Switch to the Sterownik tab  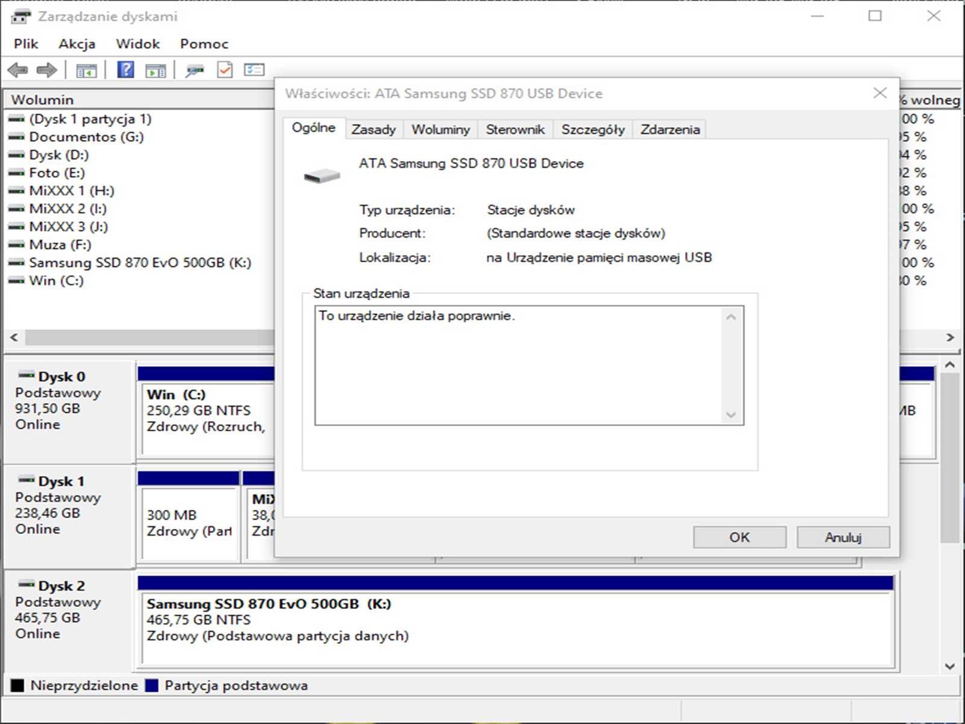515,129
